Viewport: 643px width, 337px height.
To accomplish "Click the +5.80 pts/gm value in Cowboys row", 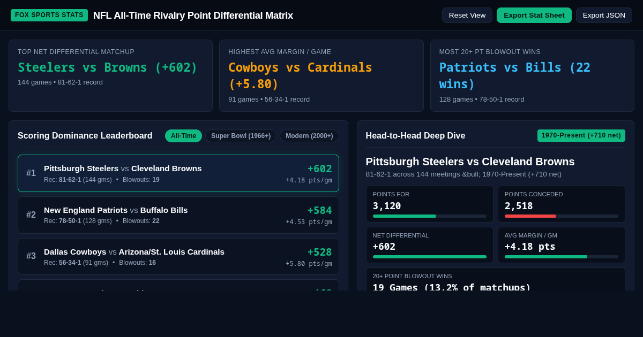I will (x=309, y=264).
